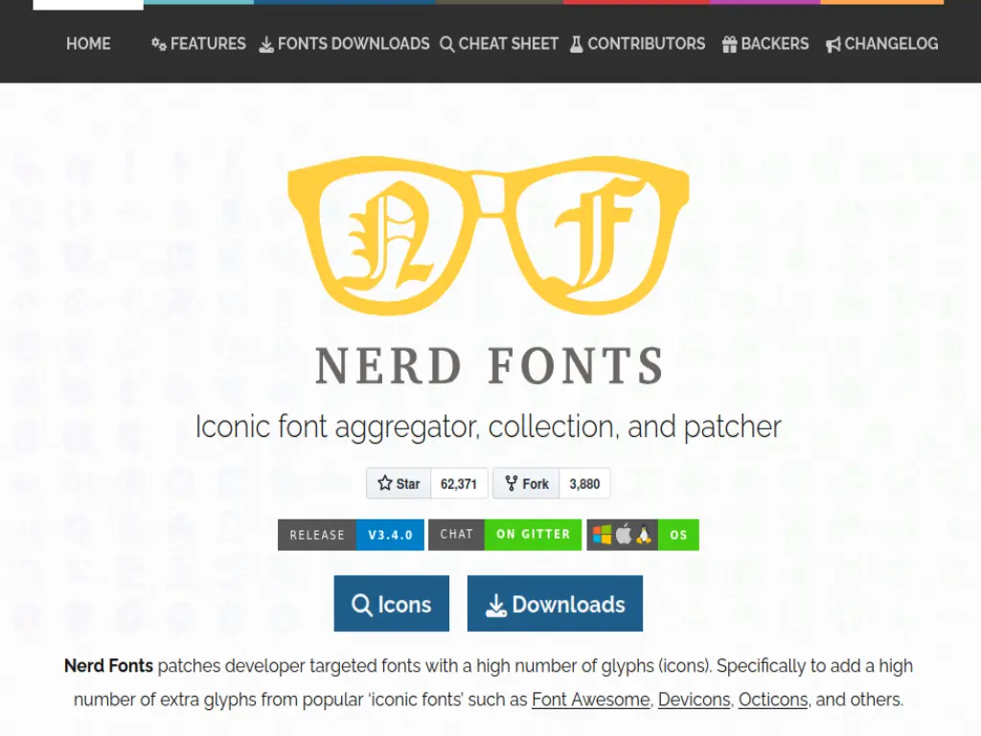Follow the Font Awesome link

590,700
